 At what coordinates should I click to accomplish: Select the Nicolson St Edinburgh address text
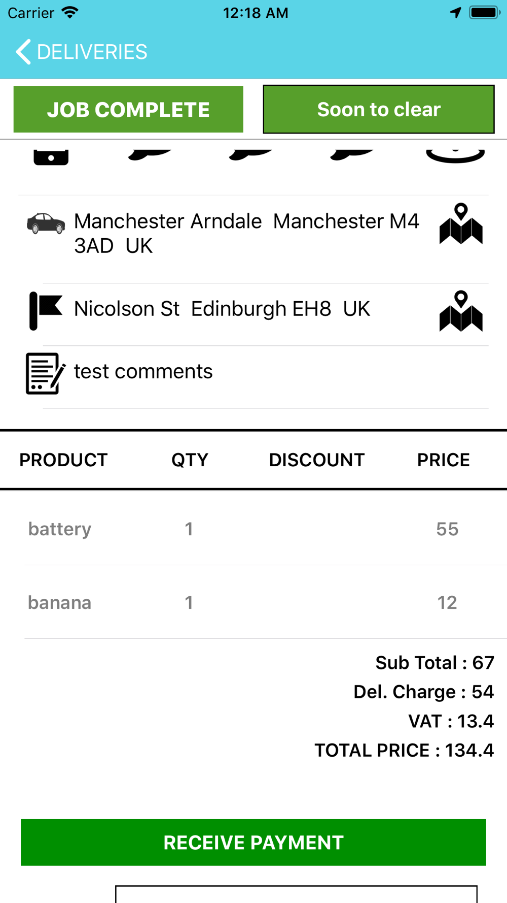(222, 309)
